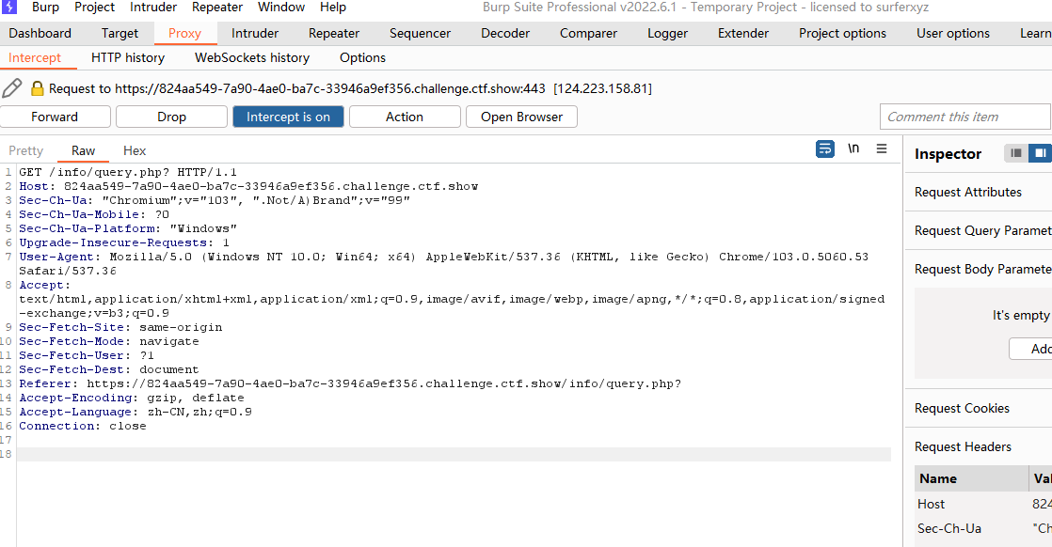The width and height of the screenshot is (1052, 547).
Task: Click the Sec-Fetch-Site header line
Action: coord(120,327)
